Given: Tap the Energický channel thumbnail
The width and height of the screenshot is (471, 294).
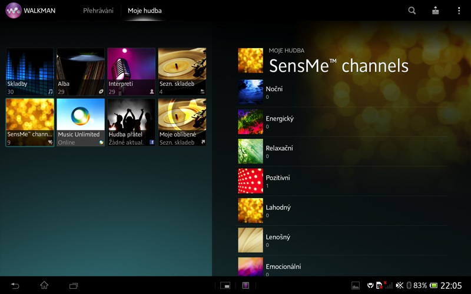Looking at the screenshot, I should 251,122.
